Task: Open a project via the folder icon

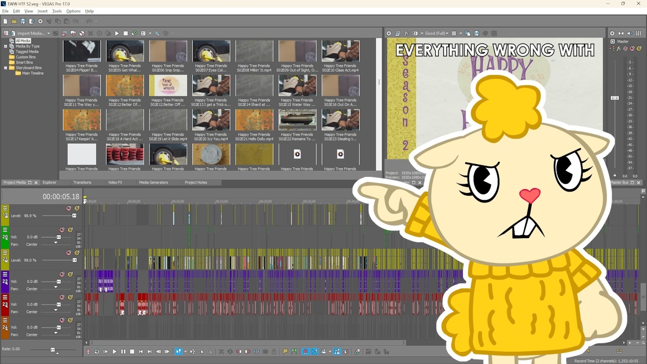Action: (x=14, y=21)
